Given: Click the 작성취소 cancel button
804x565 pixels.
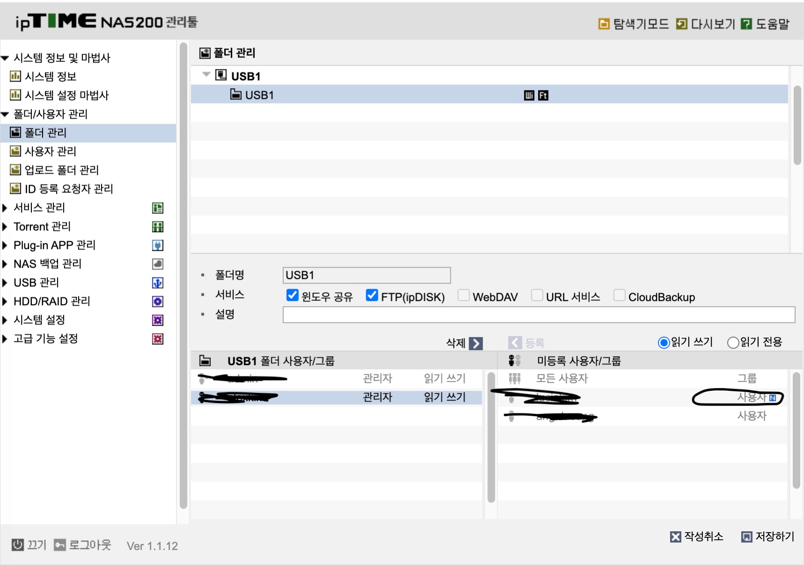Looking at the screenshot, I should click(x=697, y=536).
